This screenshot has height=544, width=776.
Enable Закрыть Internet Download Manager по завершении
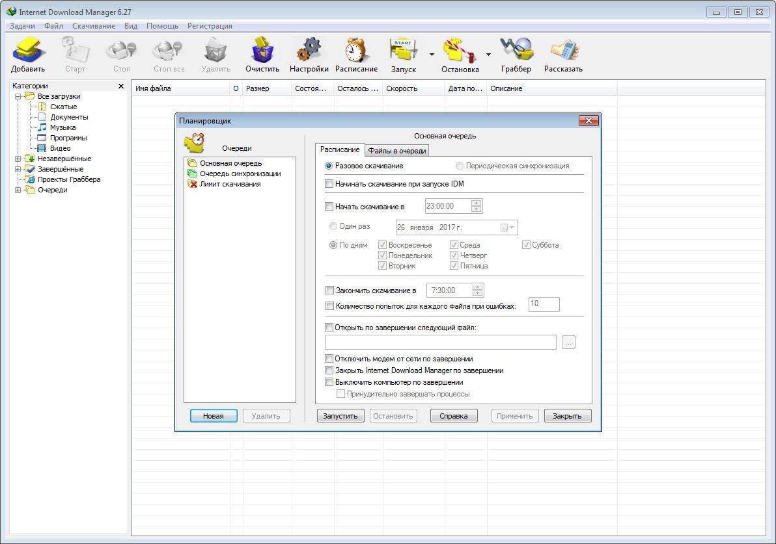tap(329, 370)
